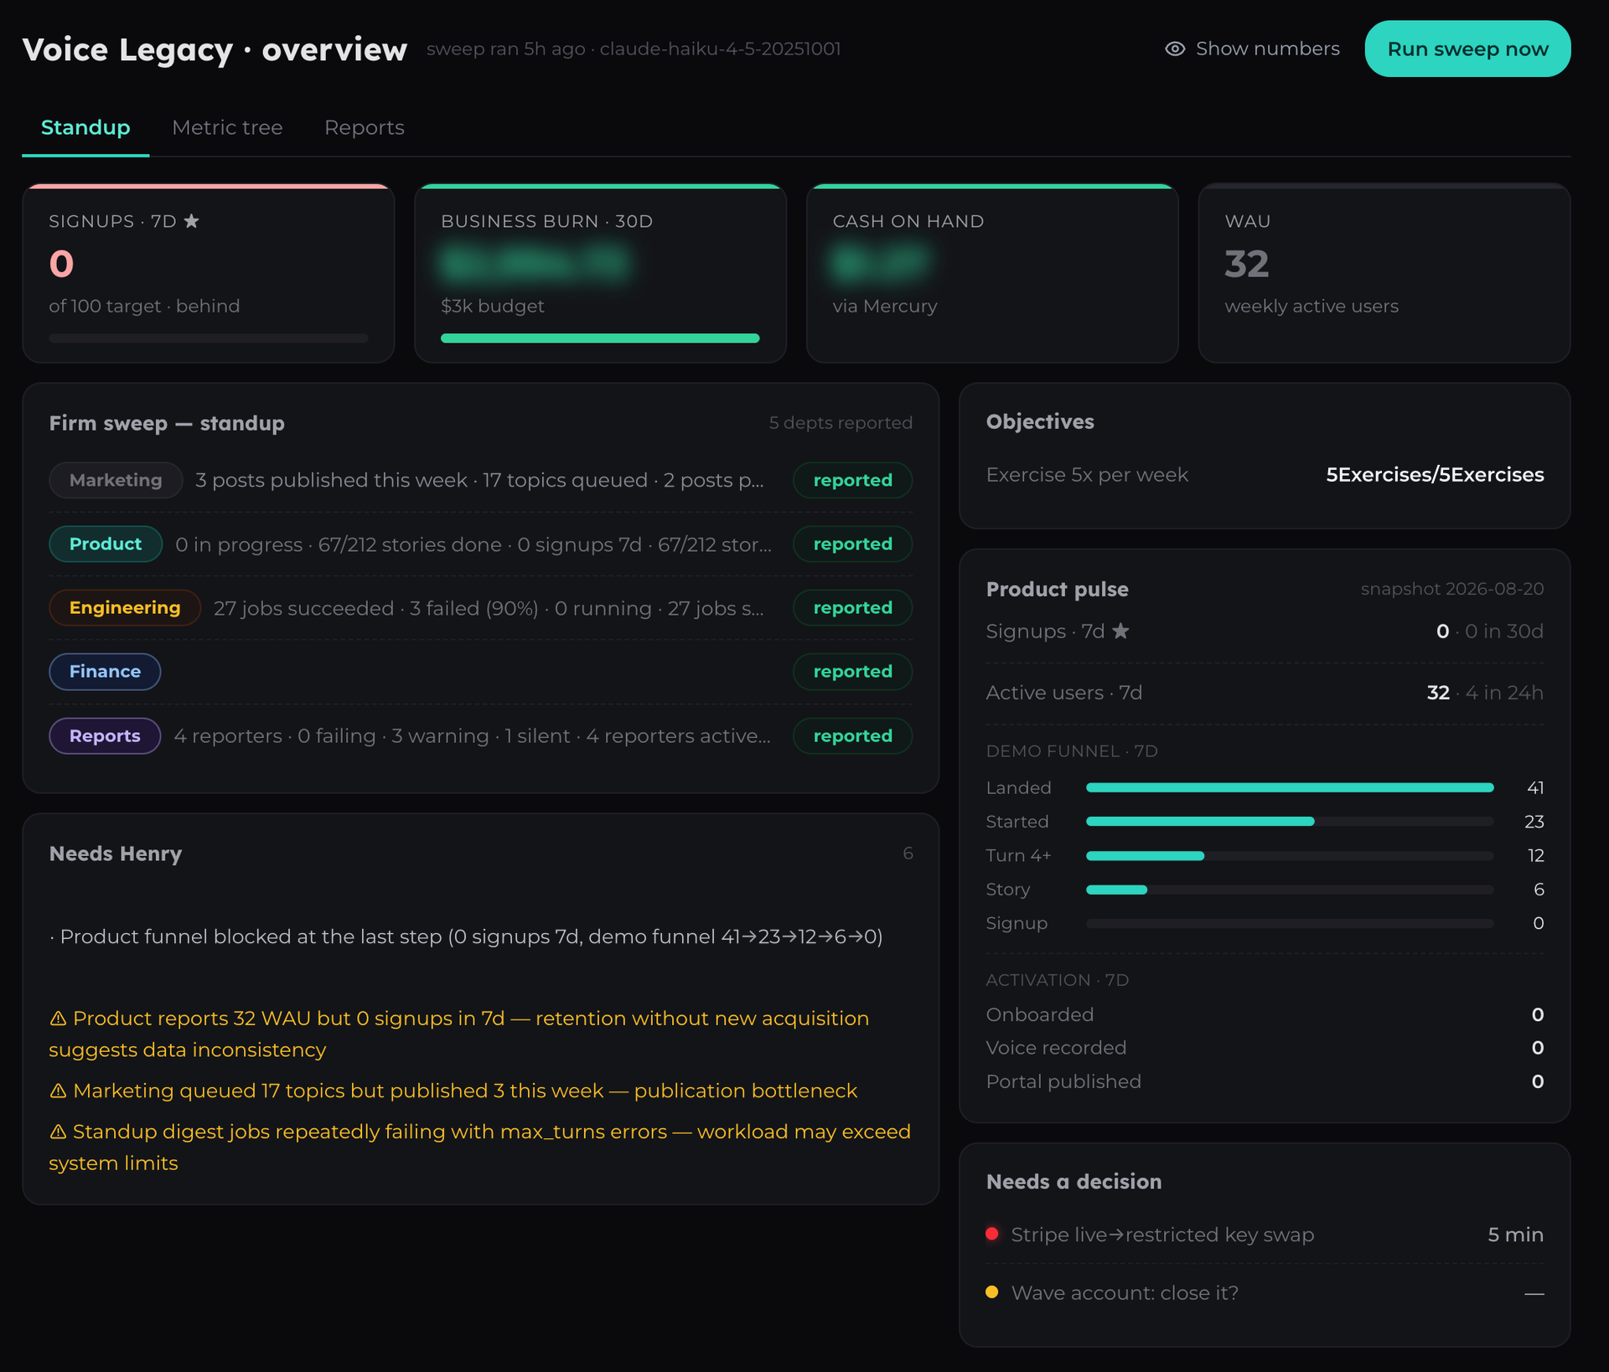Select the Product department tag

point(106,544)
